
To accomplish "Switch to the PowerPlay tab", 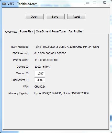I will (26, 31).
